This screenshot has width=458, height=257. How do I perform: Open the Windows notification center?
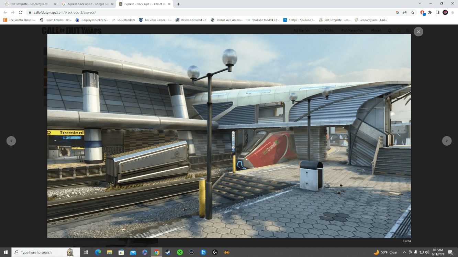pyautogui.click(x=451, y=252)
